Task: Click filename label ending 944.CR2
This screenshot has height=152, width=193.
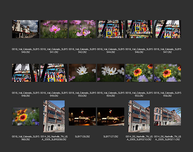Action: [111, 51]
